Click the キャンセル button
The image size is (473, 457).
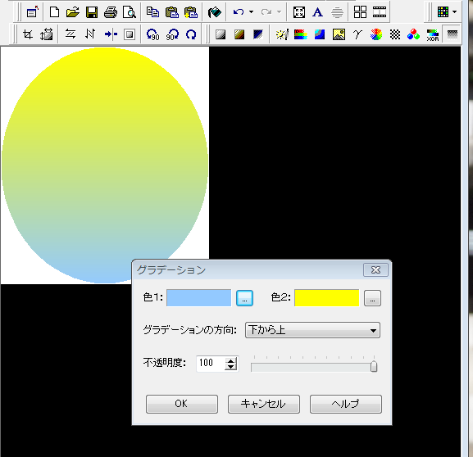point(264,404)
